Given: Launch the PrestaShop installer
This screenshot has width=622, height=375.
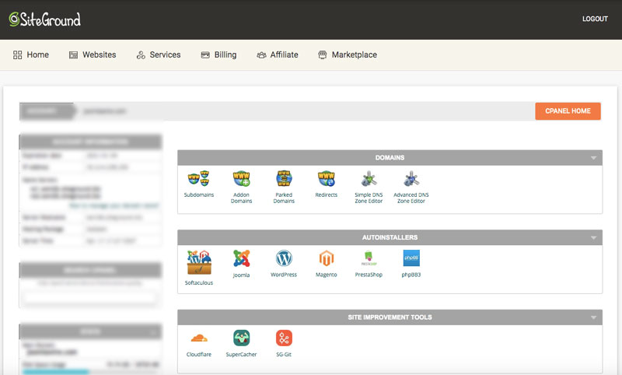Looking at the screenshot, I should tap(369, 264).
